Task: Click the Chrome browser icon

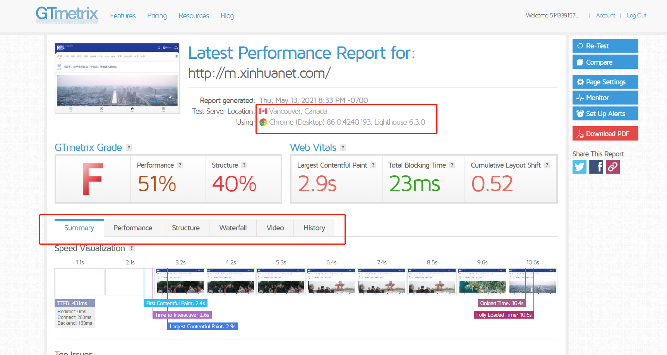Action: 263,122
